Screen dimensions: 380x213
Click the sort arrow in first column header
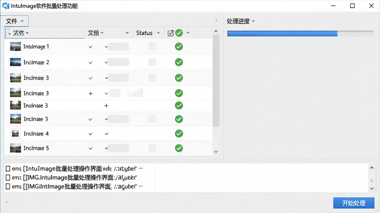[9, 33]
